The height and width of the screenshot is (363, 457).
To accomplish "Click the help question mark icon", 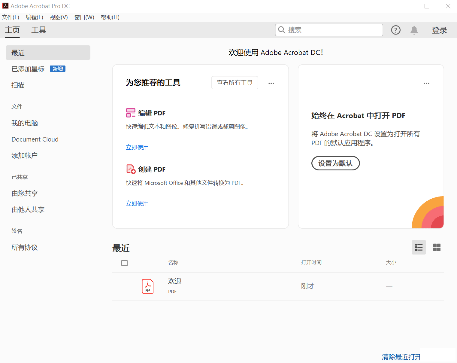I will (396, 30).
